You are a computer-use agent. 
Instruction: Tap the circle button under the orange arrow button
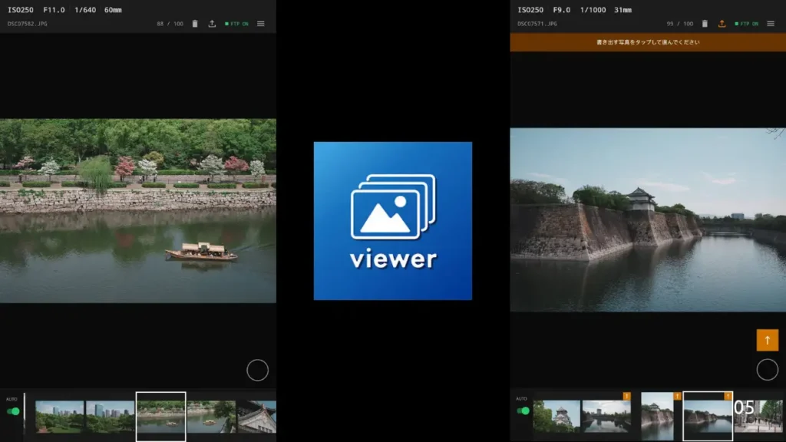click(768, 370)
